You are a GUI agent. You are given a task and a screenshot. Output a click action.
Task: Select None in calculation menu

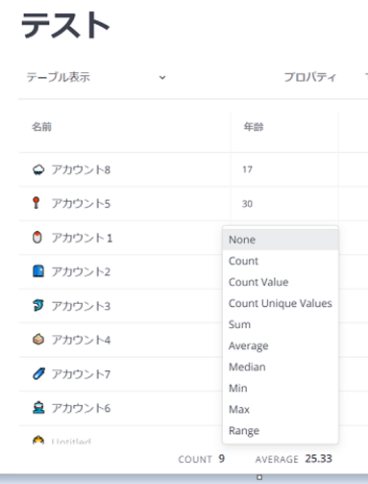tap(281, 240)
